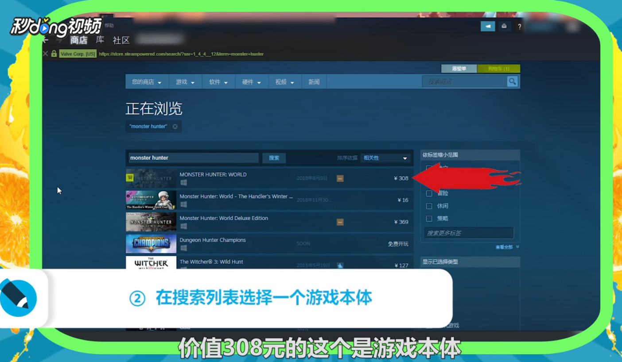The width and height of the screenshot is (622, 362).
Task: Remove the "monster hunter" search tag
Action: [175, 127]
